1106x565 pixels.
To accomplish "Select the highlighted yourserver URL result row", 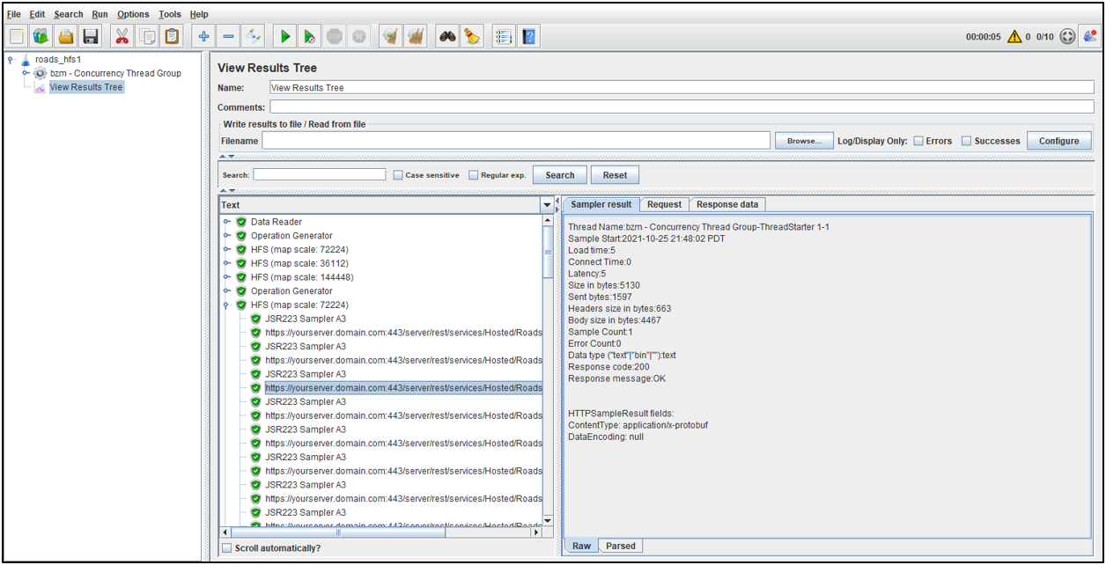I will coord(403,388).
